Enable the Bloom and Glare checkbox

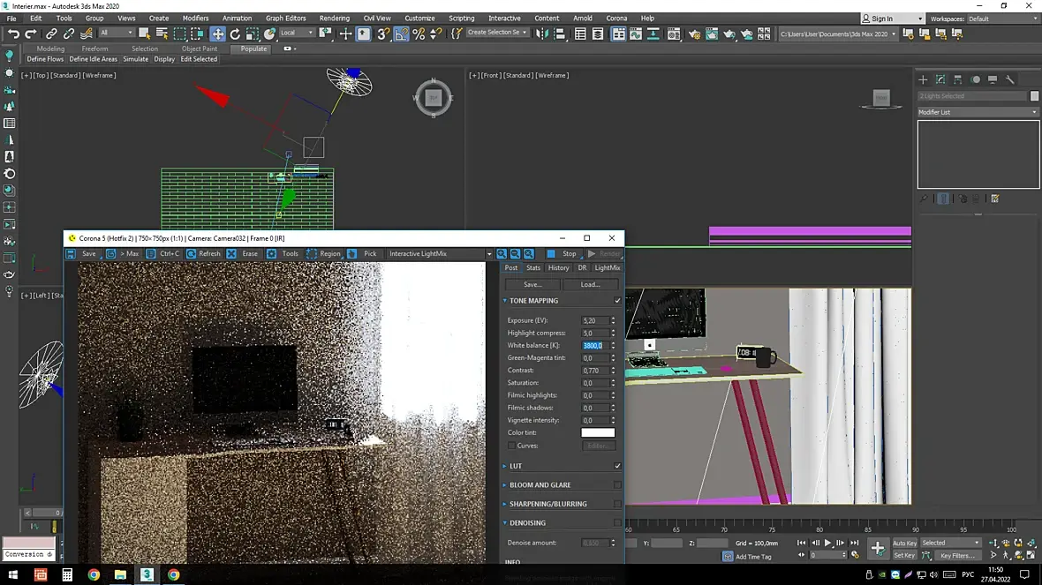[617, 484]
